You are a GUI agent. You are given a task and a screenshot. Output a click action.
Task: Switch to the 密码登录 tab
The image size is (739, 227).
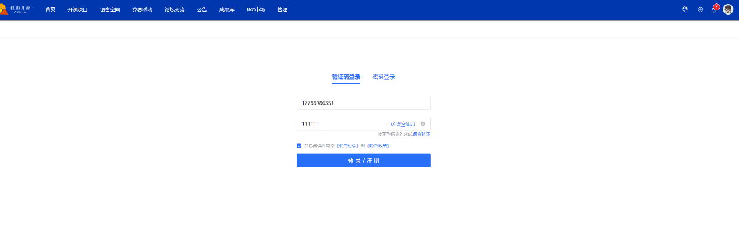(x=384, y=77)
